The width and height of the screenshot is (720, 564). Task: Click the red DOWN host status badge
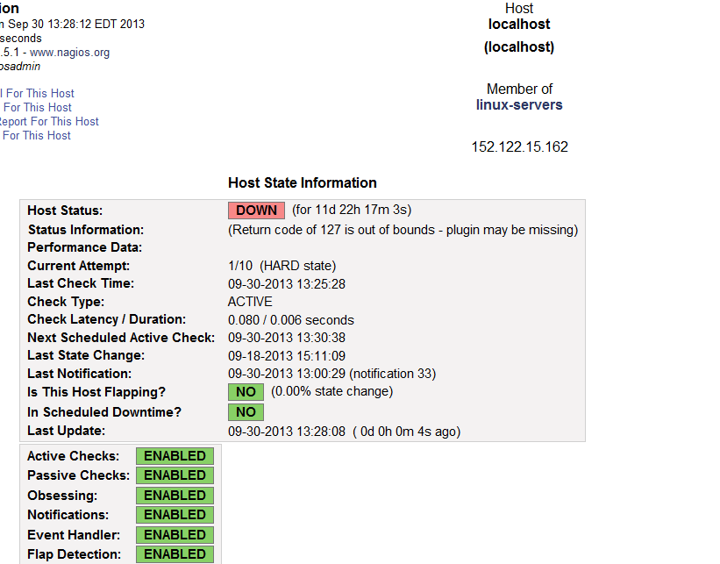coord(256,211)
